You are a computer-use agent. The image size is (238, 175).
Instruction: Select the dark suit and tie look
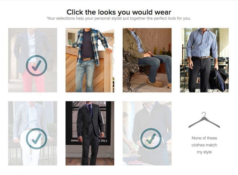pos(90,133)
